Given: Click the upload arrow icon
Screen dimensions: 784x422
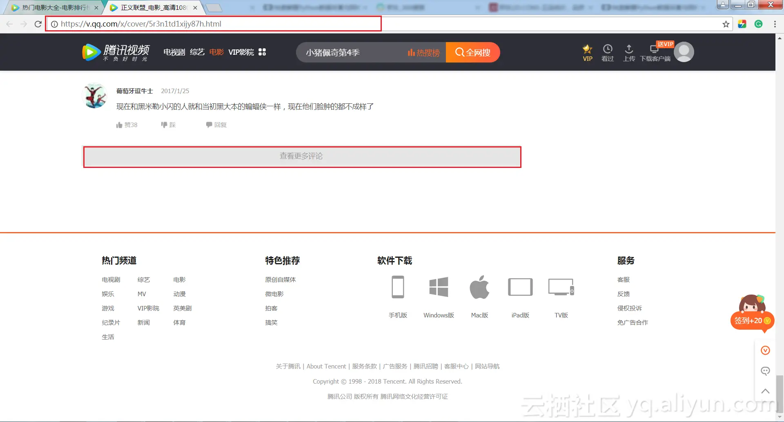Looking at the screenshot, I should [x=629, y=53].
